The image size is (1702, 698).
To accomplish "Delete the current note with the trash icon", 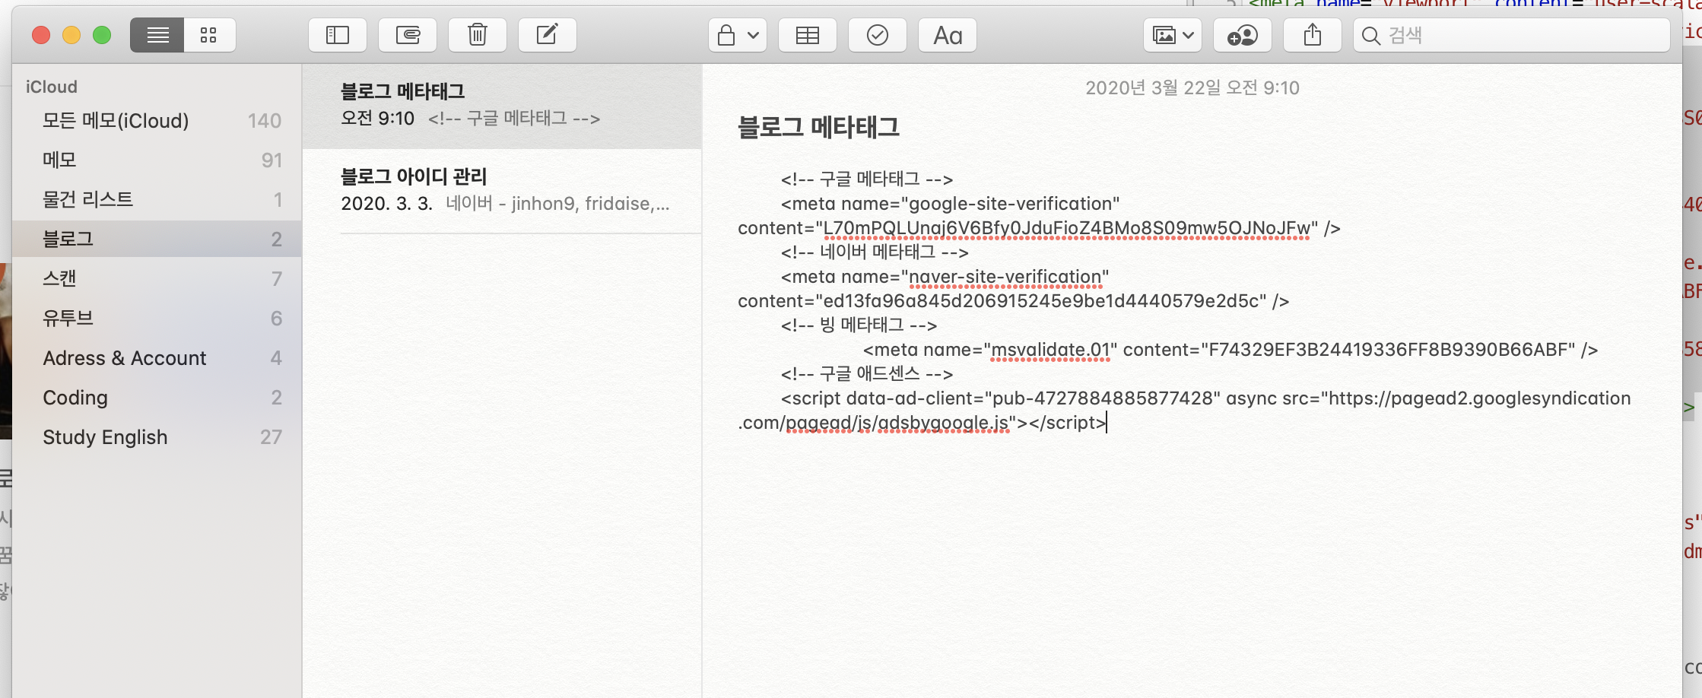I will coord(478,35).
